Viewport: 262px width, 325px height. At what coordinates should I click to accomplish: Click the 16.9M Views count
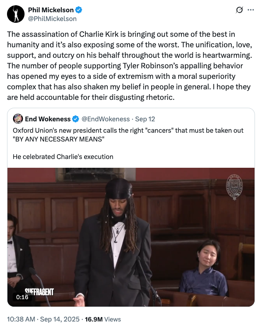103,319
